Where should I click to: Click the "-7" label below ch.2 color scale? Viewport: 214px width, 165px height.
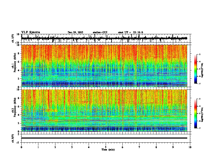pyautogui.click(x=199, y=128)
